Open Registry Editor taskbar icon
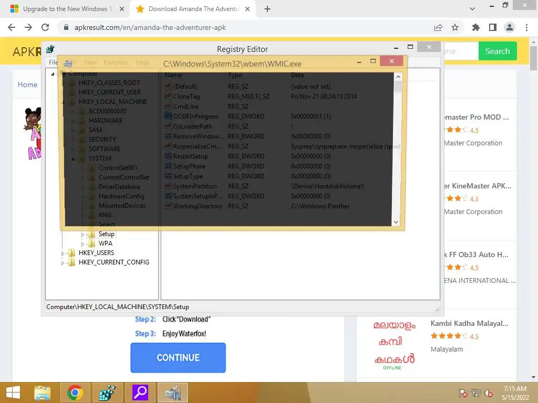 click(x=107, y=393)
